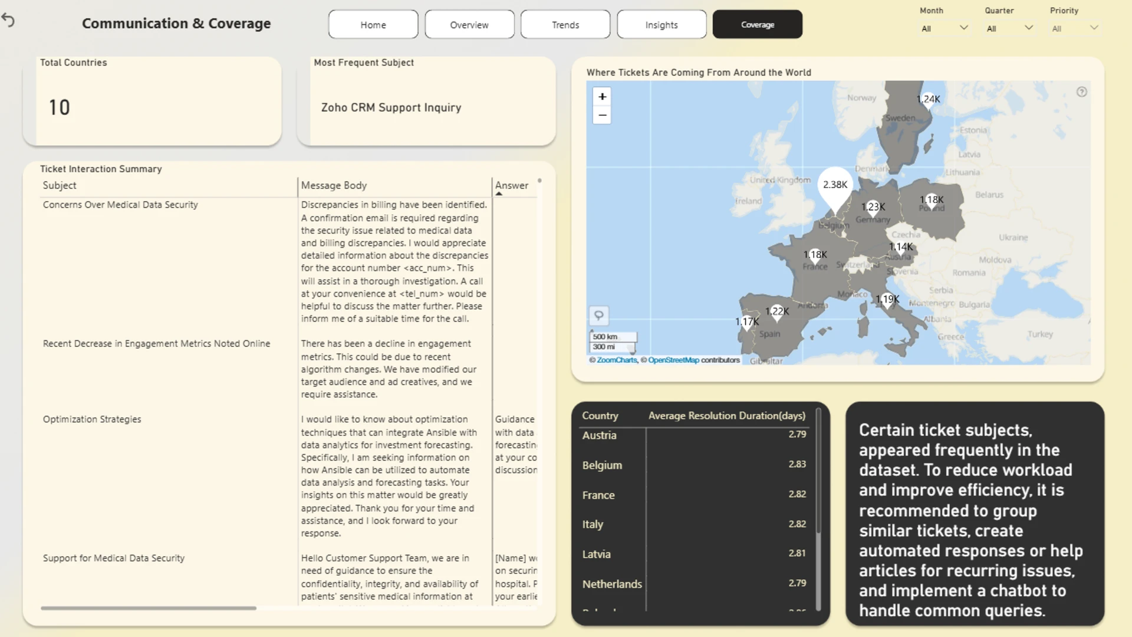Select the 1.23K Germany map marker
Screen dimensions: 1132x637
tap(873, 207)
